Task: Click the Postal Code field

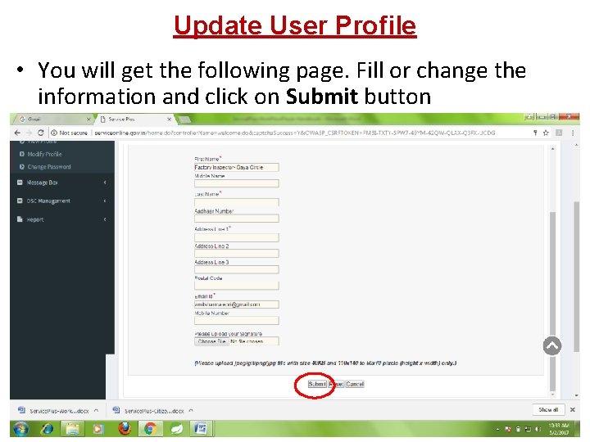Action: [x=237, y=286]
